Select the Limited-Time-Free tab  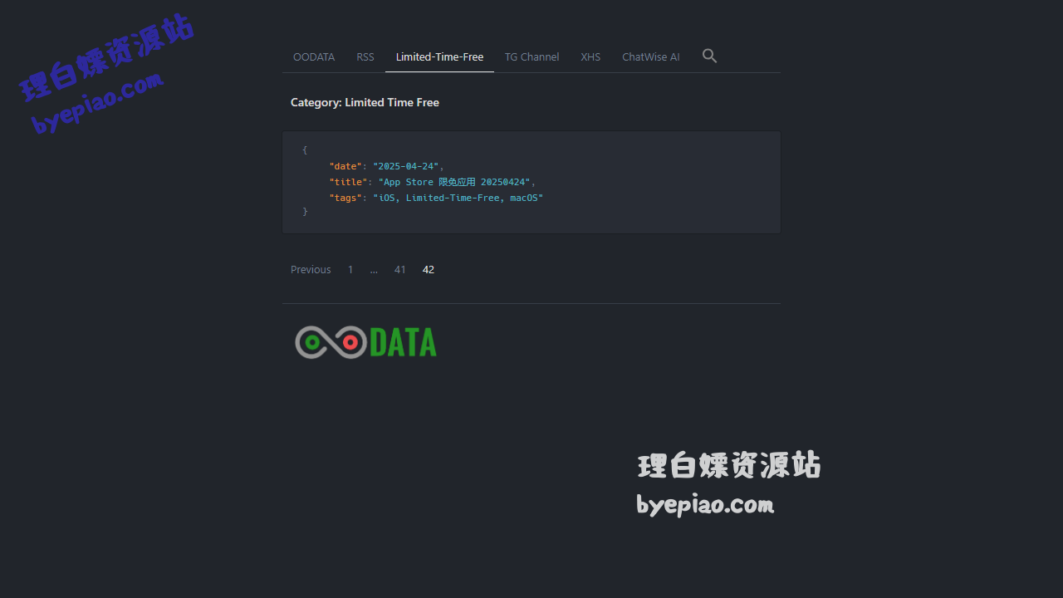pos(439,57)
